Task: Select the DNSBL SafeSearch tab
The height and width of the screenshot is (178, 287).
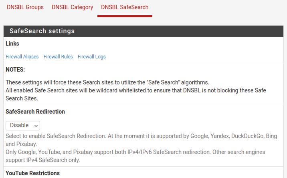Action: pyautogui.click(x=125, y=7)
